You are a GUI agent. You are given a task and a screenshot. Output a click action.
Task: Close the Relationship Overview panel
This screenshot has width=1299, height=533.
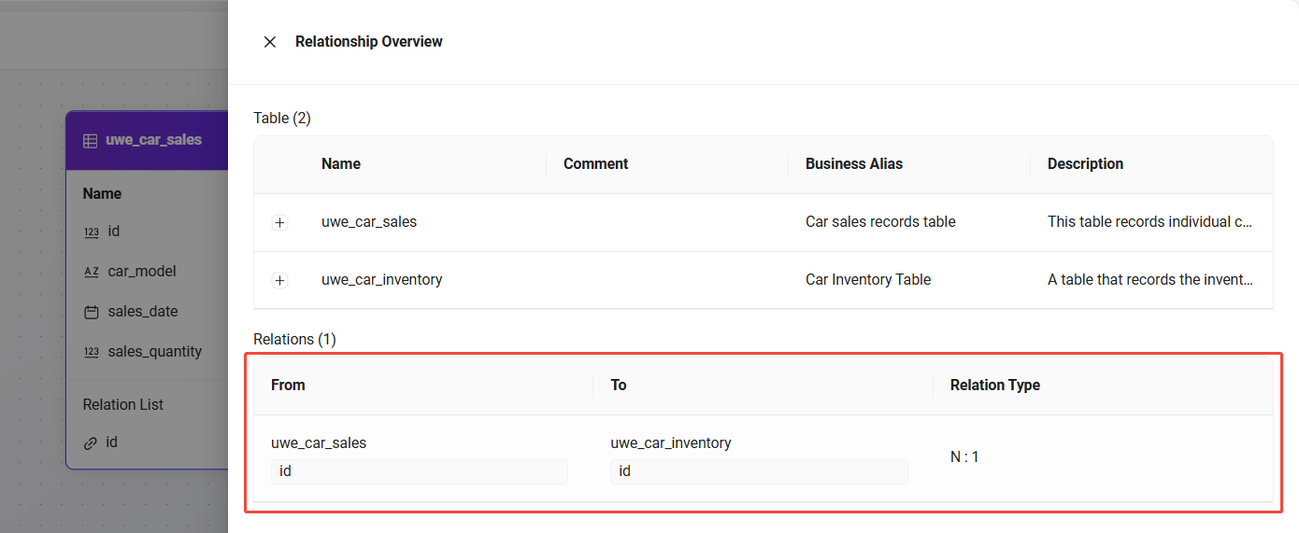[x=270, y=42]
